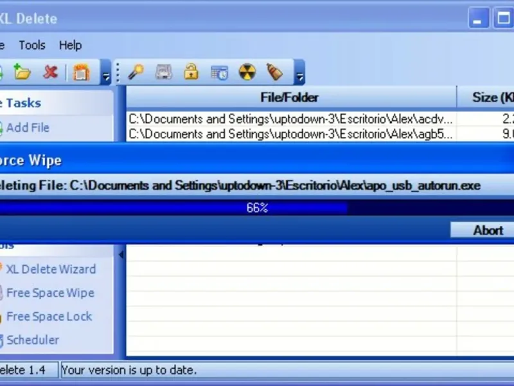Open Free Space Wipe tool

(x=50, y=293)
